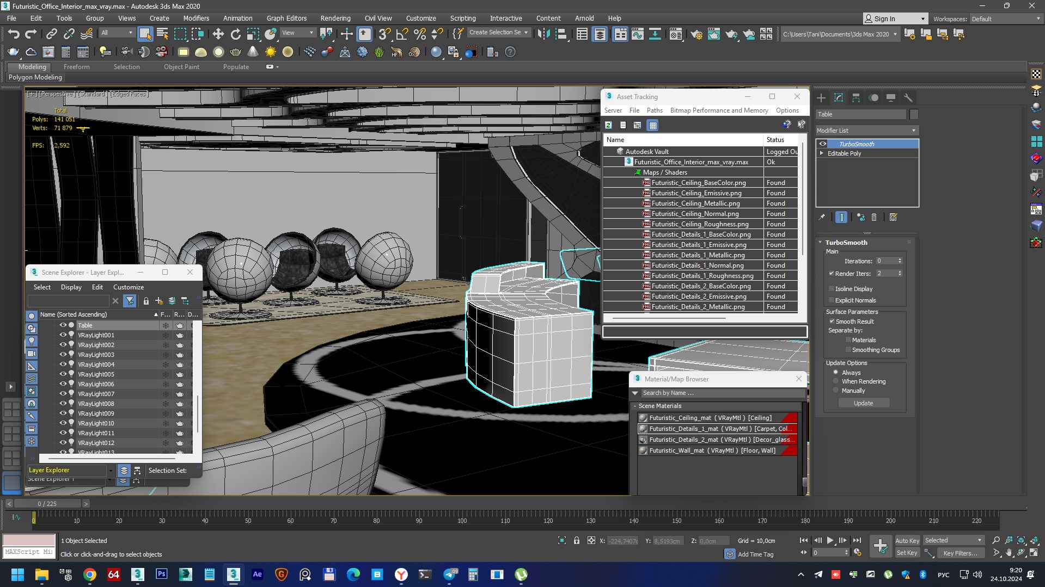
Task: Click the Redo arrow icon
Action: pyautogui.click(x=31, y=34)
